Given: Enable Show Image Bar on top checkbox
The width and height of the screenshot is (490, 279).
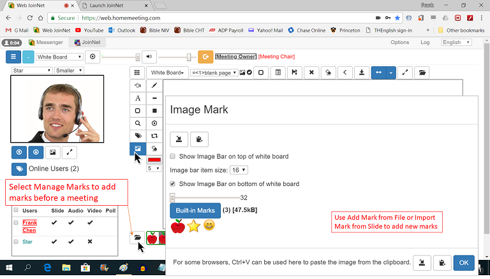Looking at the screenshot, I should 173,156.
